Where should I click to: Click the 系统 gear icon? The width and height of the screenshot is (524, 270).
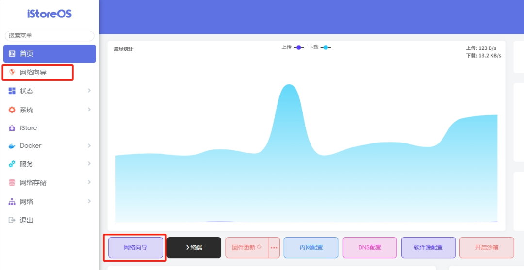(12, 110)
